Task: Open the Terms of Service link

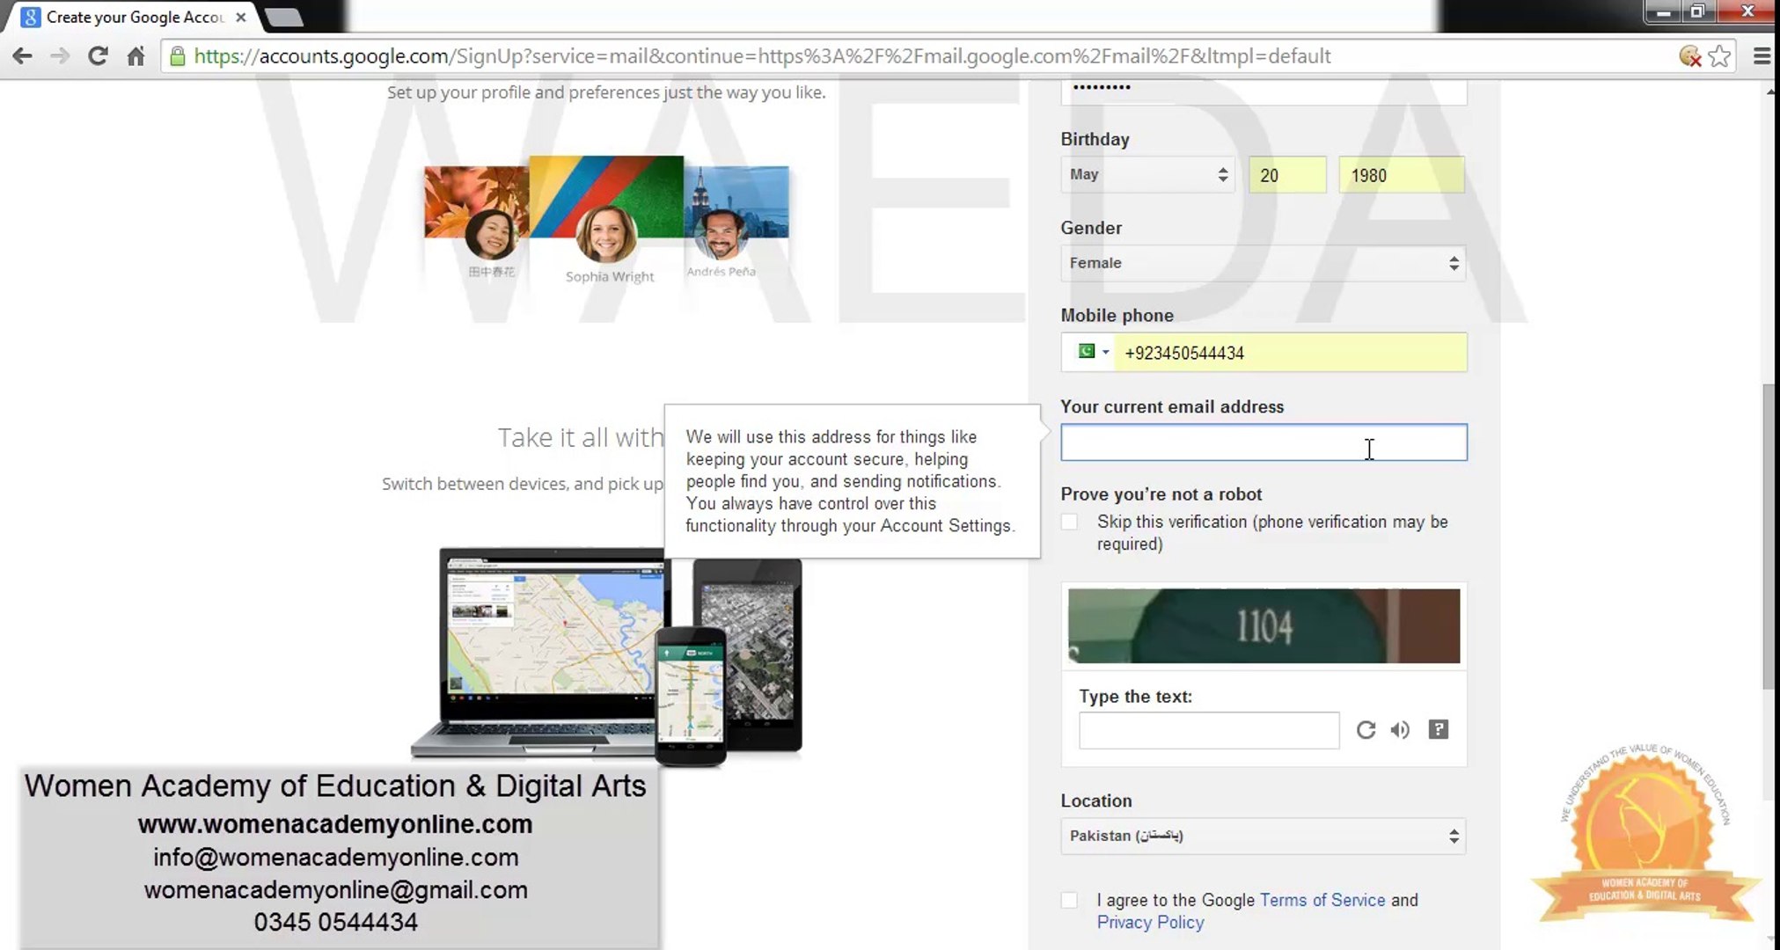Action: (x=1322, y=900)
